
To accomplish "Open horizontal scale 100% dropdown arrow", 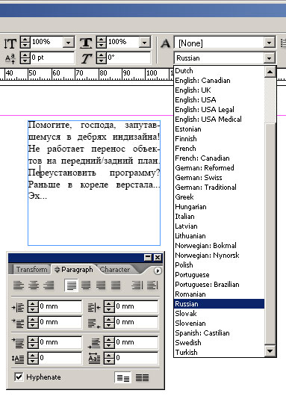I will pos(145,43).
